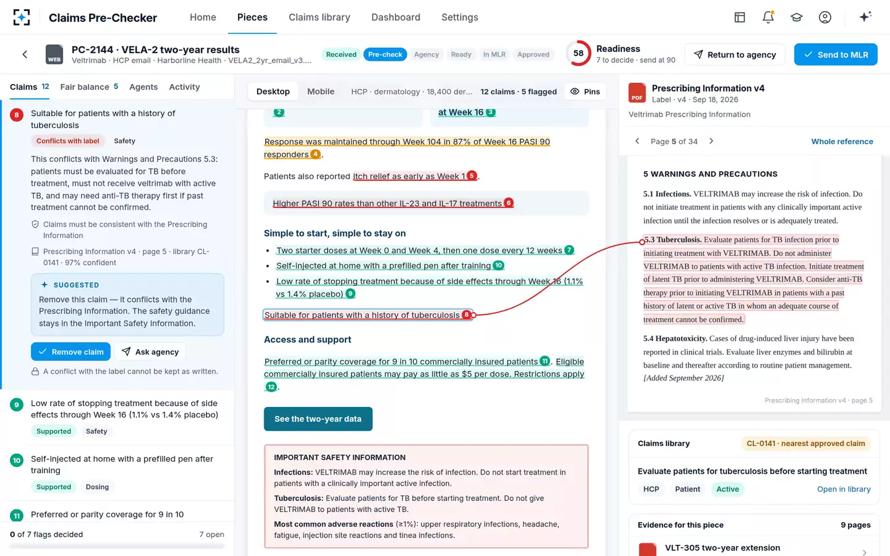890x556 pixels.
Task: Open the notifications bell
Action: [x=768, y=17]
